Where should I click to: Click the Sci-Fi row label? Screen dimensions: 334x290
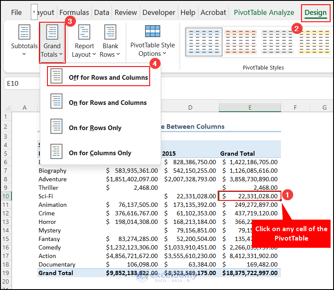46,196
